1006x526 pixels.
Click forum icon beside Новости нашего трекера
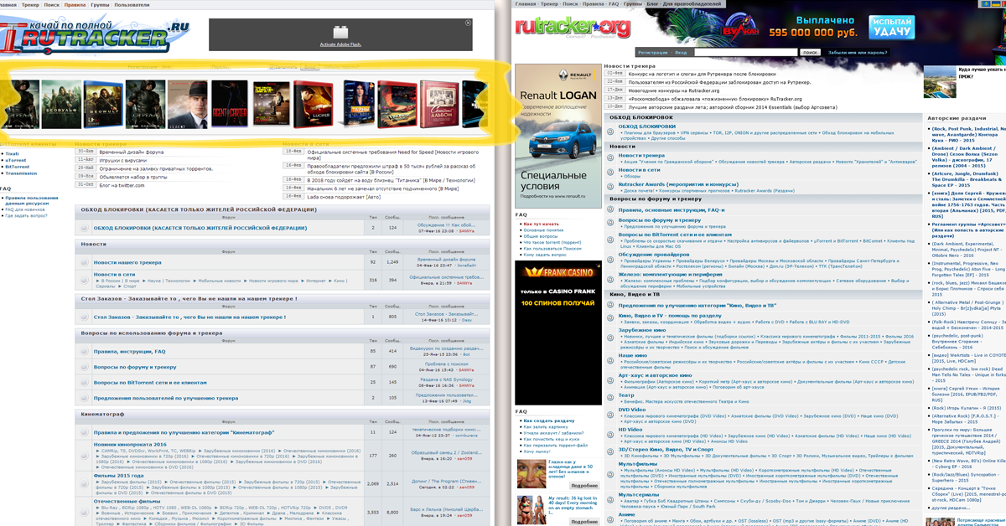[85, 263]
